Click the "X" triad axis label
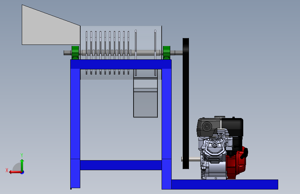This screenshot has width=300, height=194. click(7, 170)
